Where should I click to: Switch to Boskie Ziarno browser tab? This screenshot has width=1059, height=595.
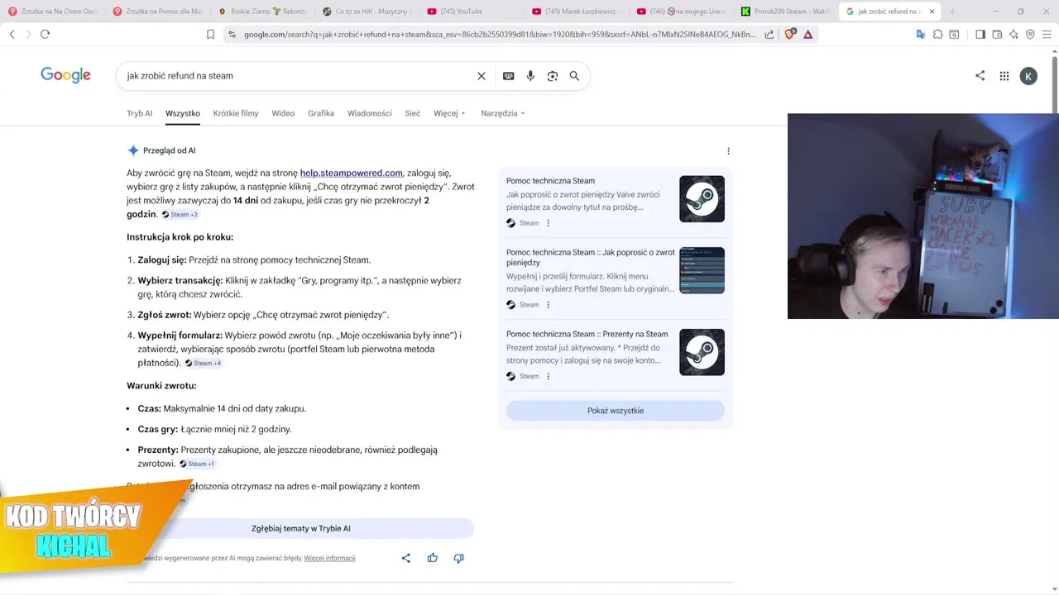coord(263,12)
